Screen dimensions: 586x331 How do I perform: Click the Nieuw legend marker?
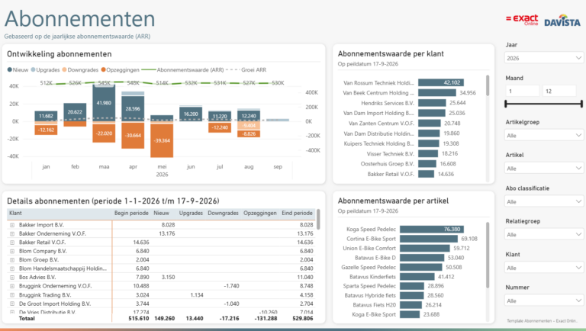pyautogui.click(x=10, y=70)
